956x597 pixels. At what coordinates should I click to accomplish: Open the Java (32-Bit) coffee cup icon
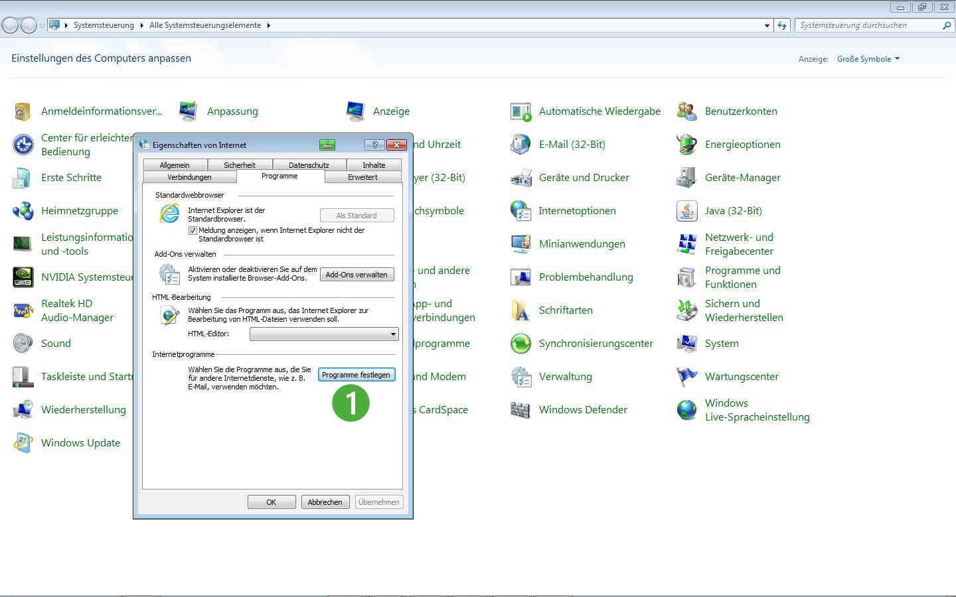(686, 211)
